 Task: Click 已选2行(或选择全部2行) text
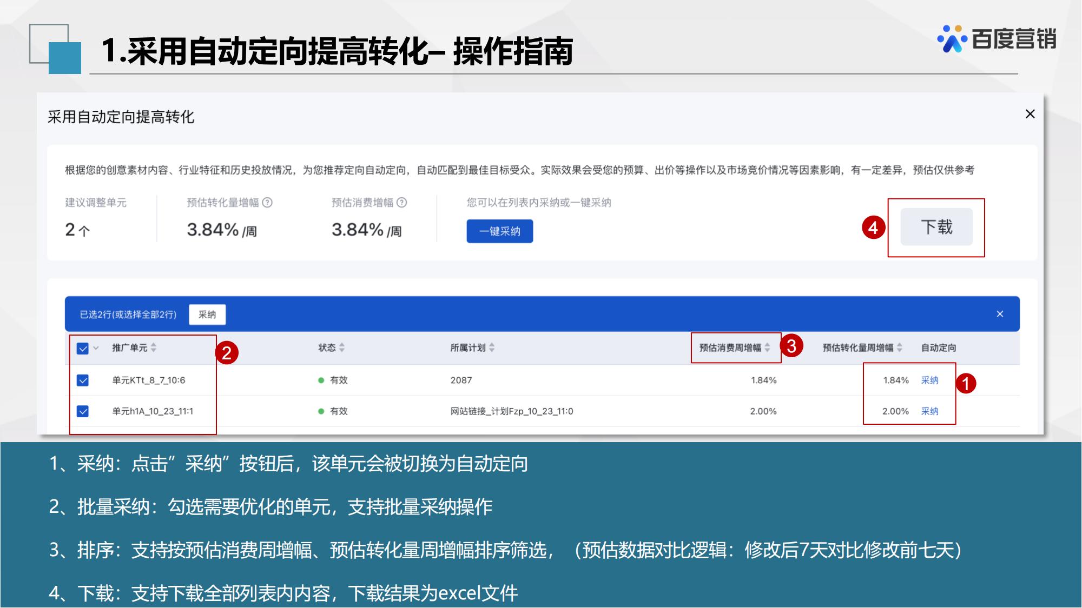coord(128,315)
